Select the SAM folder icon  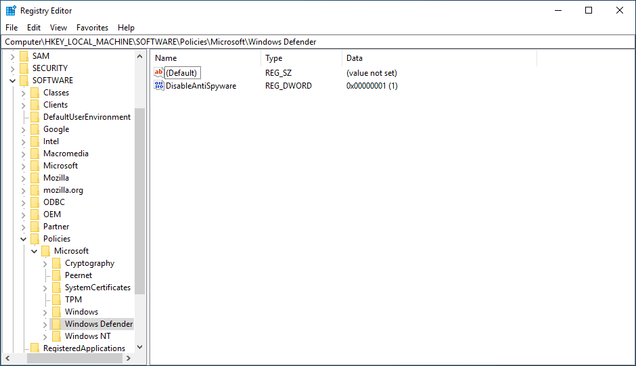point(24,56)
